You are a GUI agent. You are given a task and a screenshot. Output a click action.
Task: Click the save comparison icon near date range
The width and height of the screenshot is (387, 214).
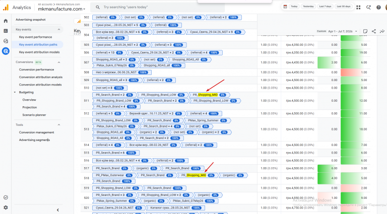[365, 31]
